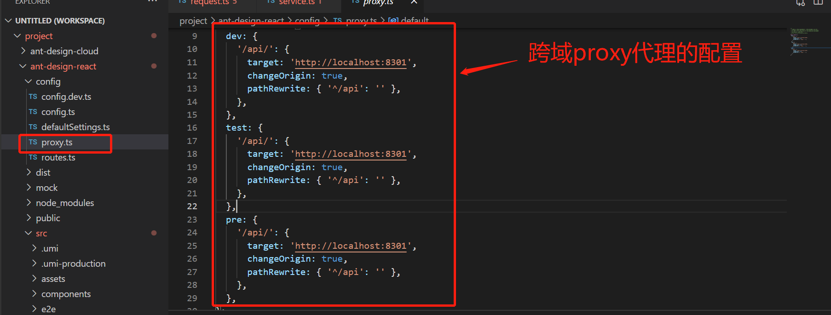Collapse the ant-design-react folder chevron
Image resolution: width=831 pixels, height=315 pixels.
(x=23, y=66)
